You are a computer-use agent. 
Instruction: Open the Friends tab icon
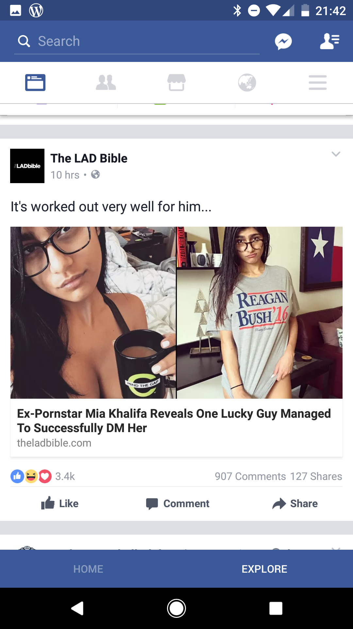click(x=106, y=83)
